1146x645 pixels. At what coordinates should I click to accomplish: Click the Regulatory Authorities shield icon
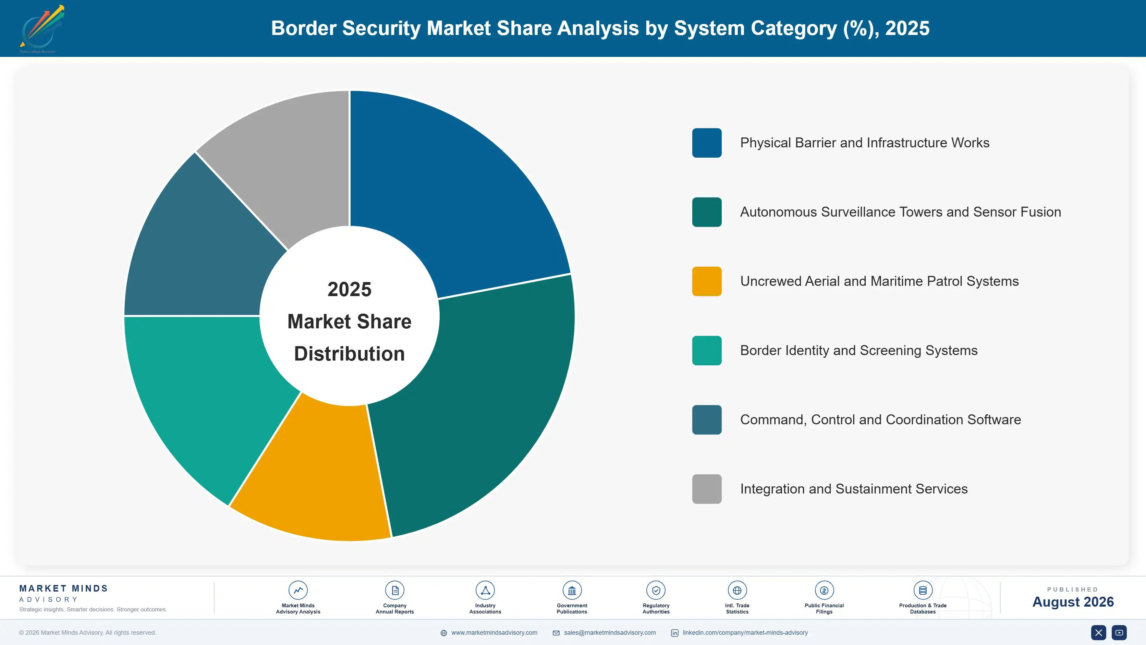[x=656, y=590]
